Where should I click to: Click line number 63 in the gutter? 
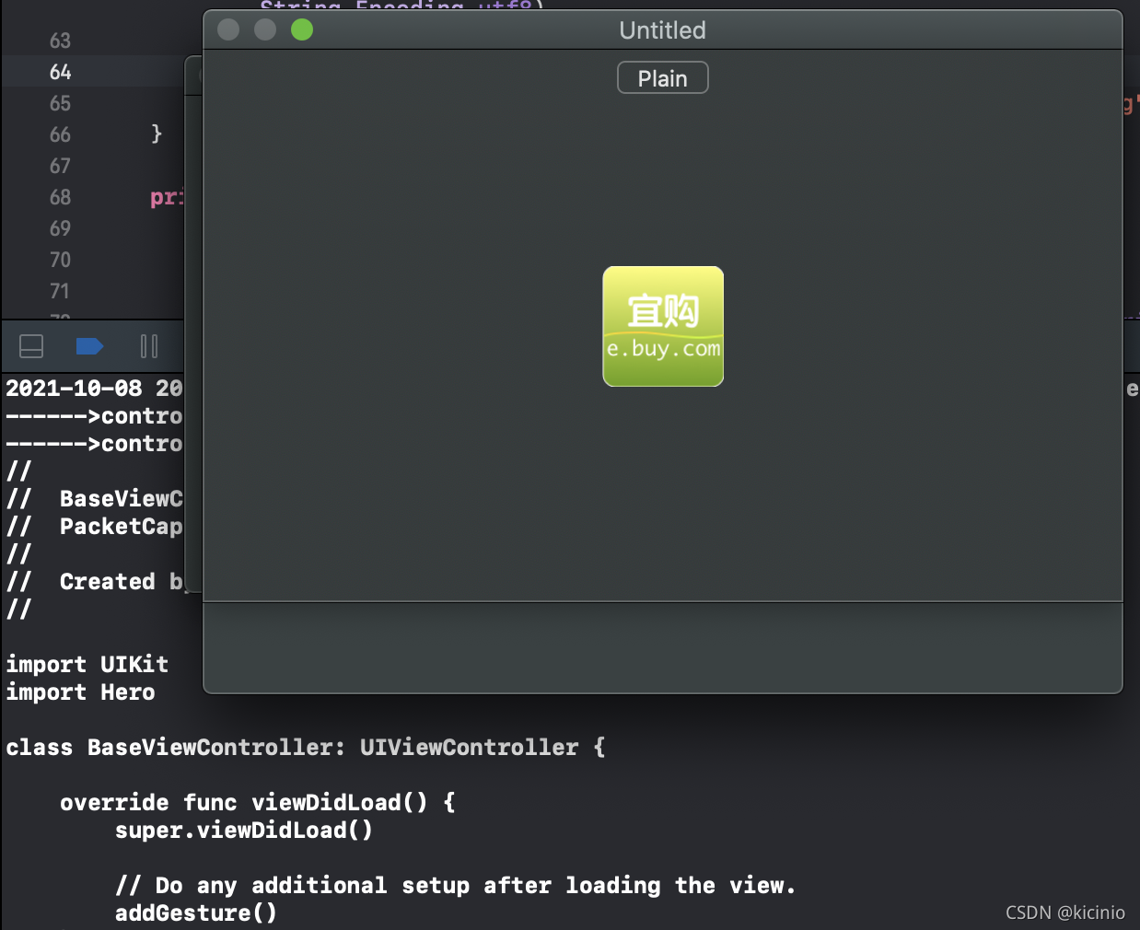61,41
